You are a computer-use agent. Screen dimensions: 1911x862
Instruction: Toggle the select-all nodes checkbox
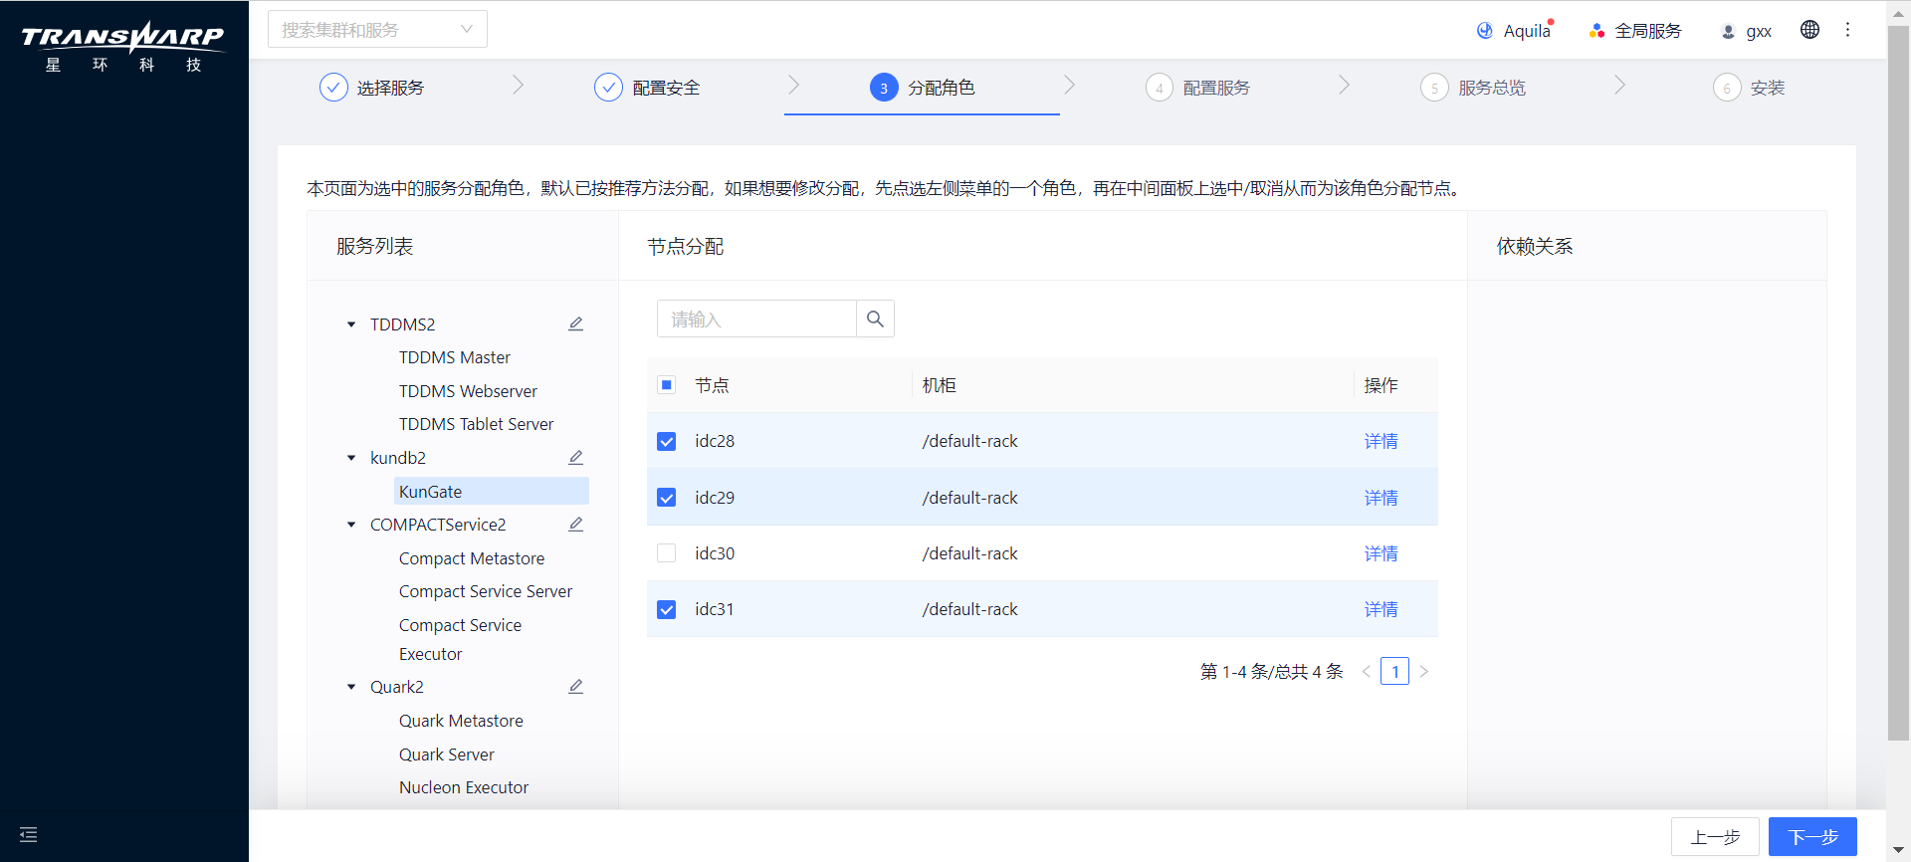coord(667,385)
